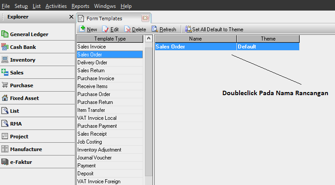Open the Cash Bank module icon
Viewport: 335px width, 185px height.
[5, 47]
